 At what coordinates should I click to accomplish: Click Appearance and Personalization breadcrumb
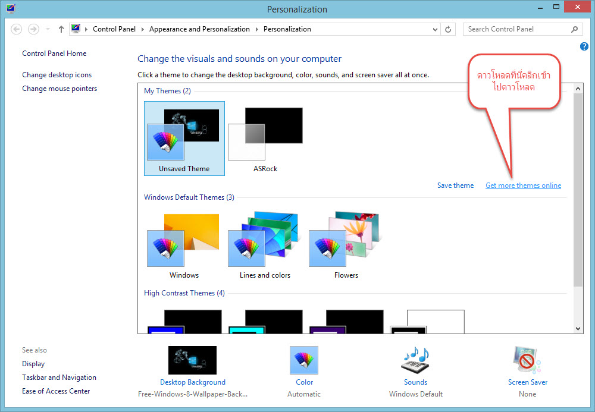point(199,29)
